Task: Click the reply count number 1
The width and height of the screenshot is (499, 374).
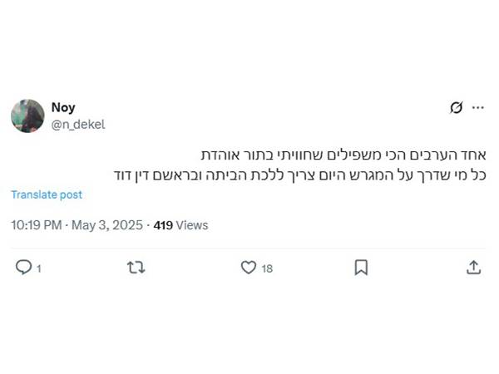Action: (x=39, y=269)
